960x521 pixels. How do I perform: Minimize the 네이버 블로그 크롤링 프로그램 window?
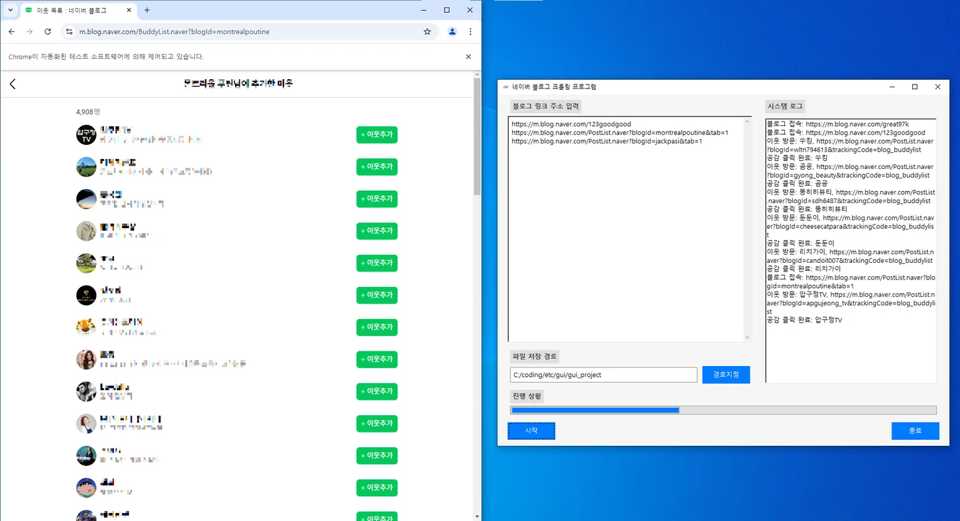click(x=892, y=87)
